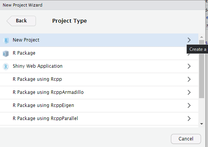Select Shiny Web Application project type
The height and width of the screenshot is (147, 208).
click(99, 66)
